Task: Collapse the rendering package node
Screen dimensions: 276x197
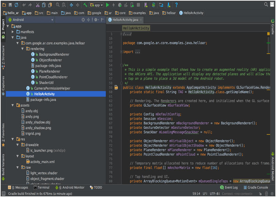Action: pos(22,49)
